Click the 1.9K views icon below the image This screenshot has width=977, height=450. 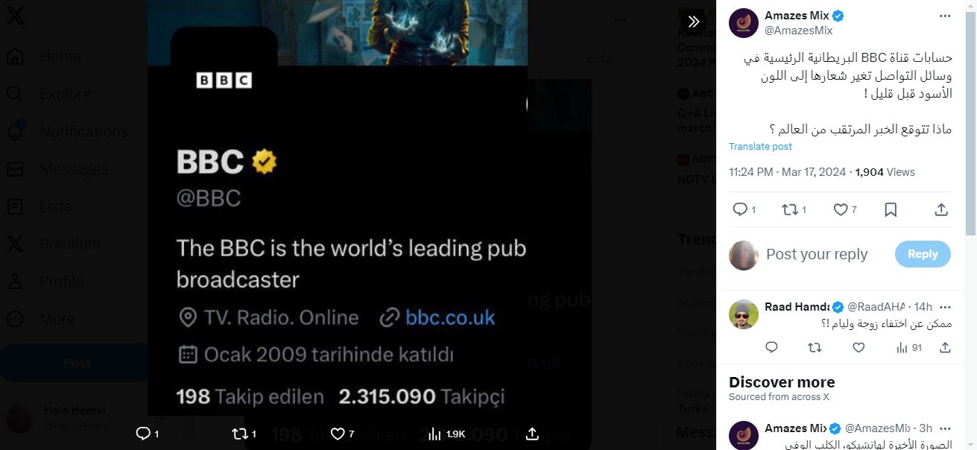[x=447, y=434]
